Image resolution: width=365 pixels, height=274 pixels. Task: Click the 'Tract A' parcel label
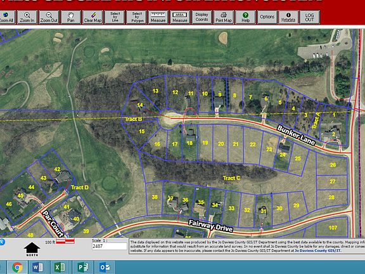click(316, 121)
